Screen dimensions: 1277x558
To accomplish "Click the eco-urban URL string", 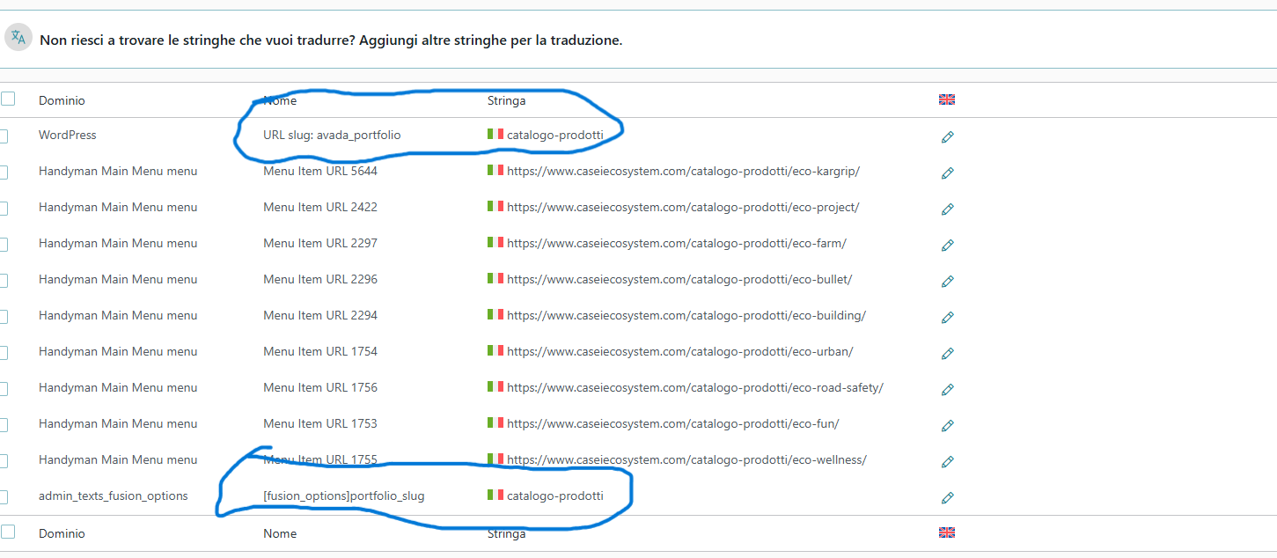I will [680, 351].
